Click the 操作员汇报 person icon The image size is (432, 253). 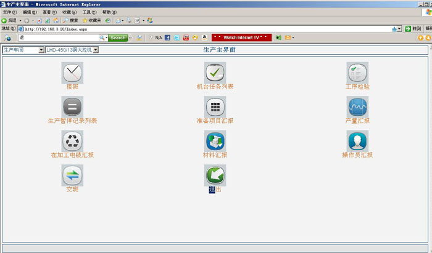[x=357, y=141]
